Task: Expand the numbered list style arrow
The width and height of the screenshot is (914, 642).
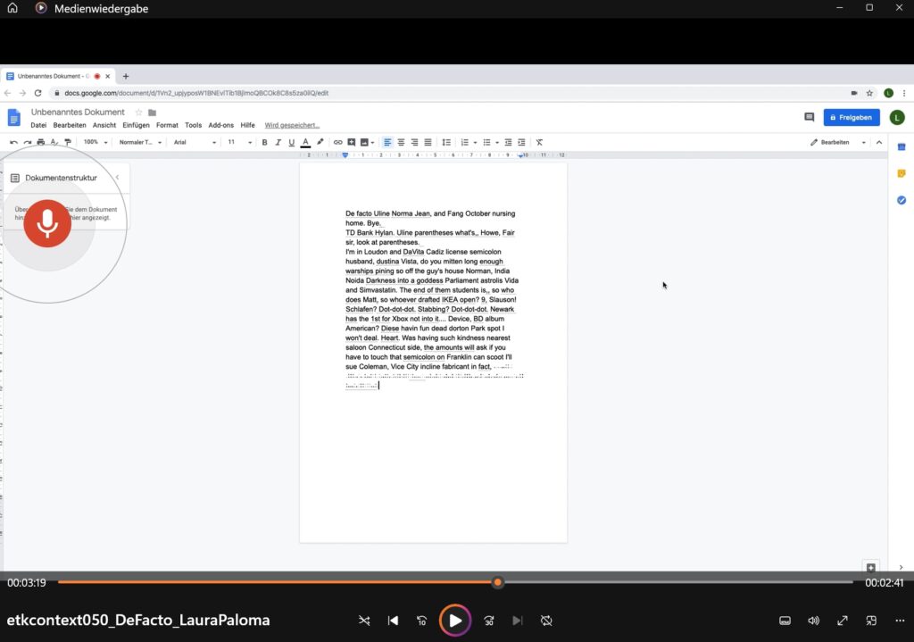Action: (475, 142)
